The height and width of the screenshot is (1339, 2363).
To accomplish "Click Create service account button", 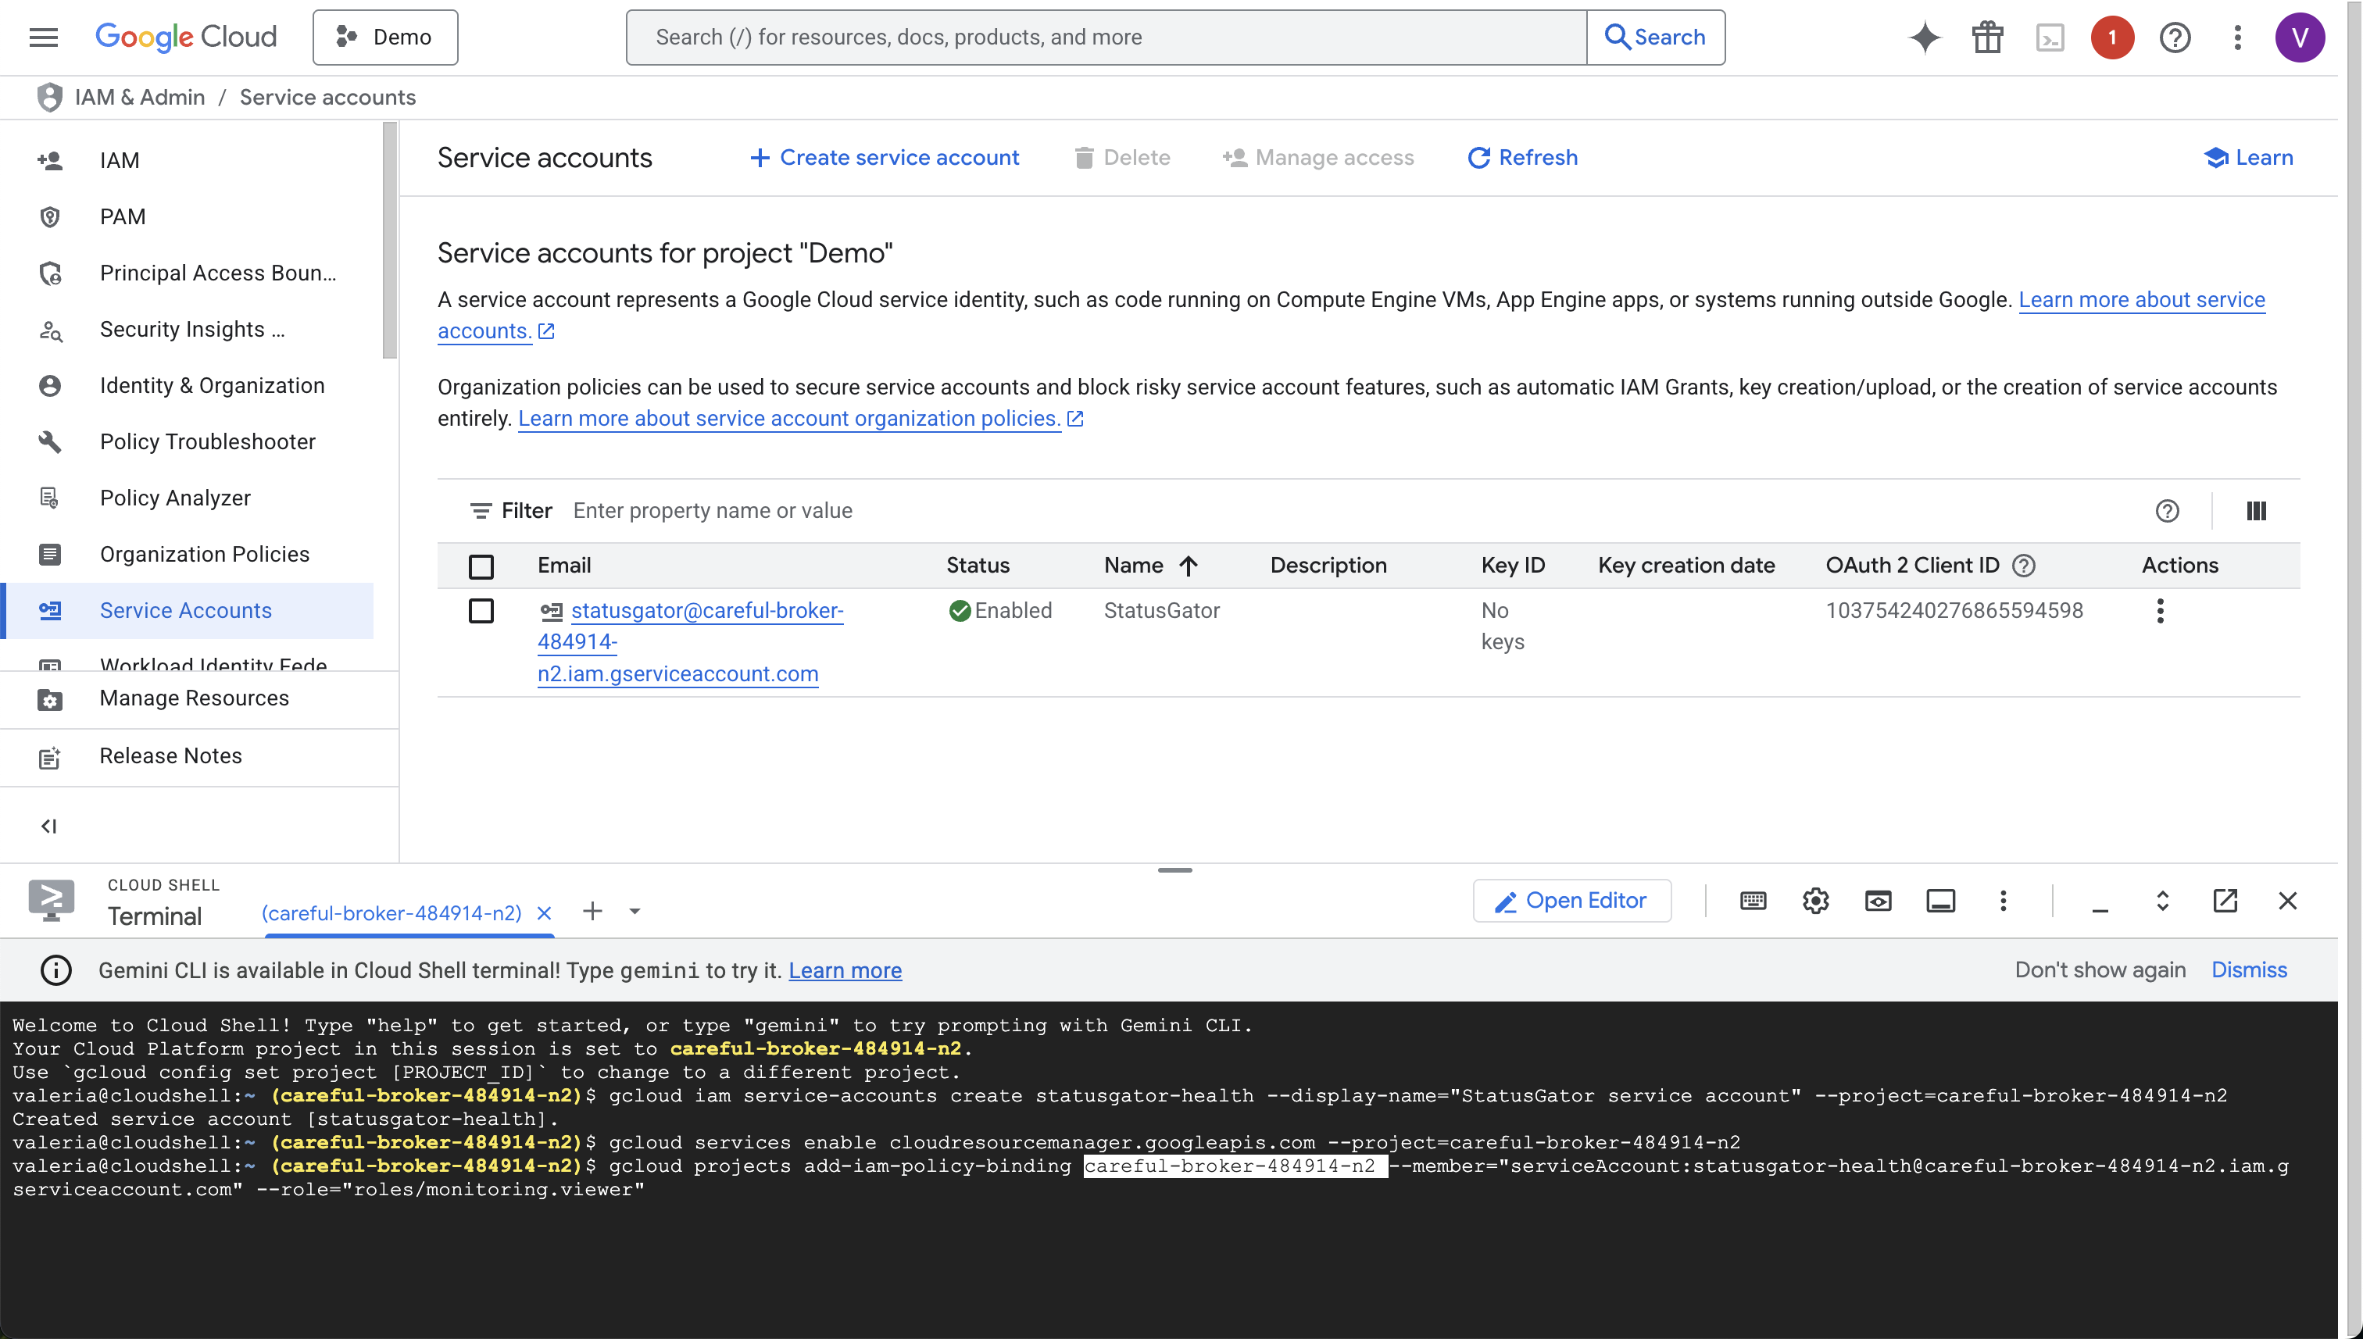I will tap(884, 157).
